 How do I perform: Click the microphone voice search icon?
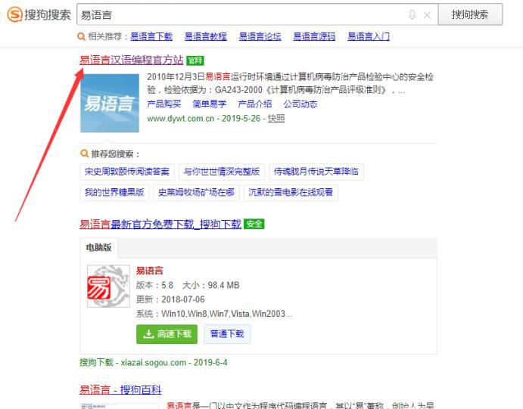click(412, 14)
